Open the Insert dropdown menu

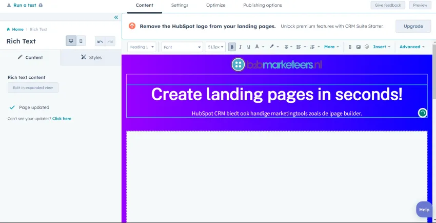click(382, 47)
